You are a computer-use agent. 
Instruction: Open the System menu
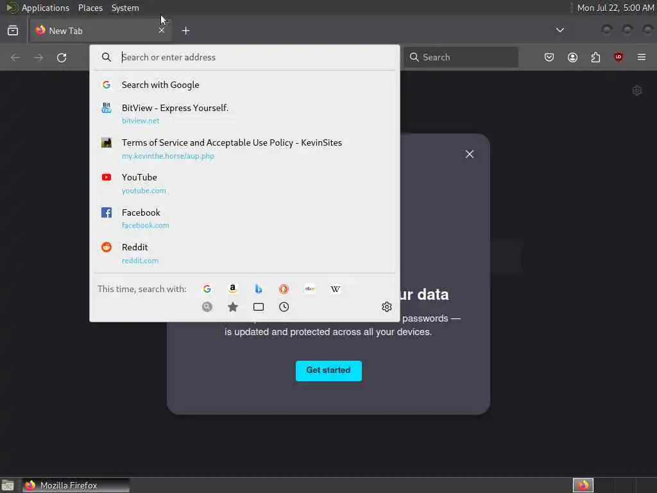pyautogui.click(x=125, y=8)
